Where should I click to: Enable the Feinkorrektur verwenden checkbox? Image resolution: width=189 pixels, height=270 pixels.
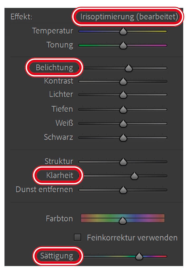click(78, 238)
